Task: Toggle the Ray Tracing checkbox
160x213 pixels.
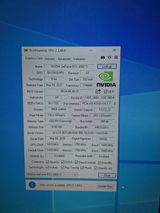Action: point(62,167)
